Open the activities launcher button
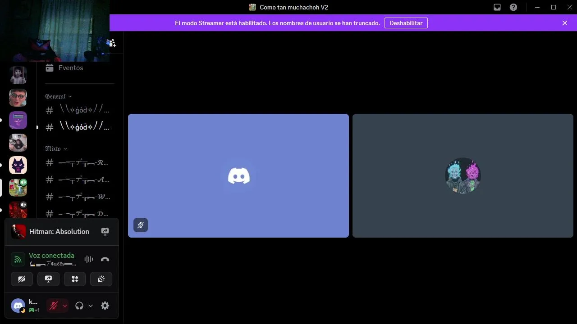 75,279
